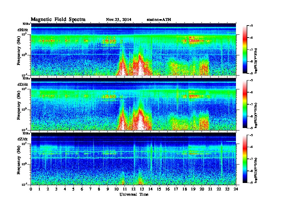Click the log PSD label beside dH/dt color scale

[x=256, y=61]
